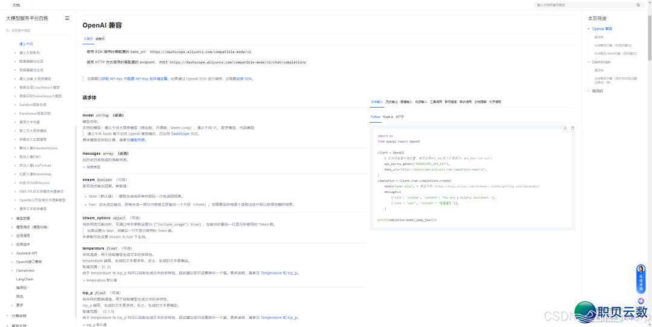The height and width of the screenshot is (327, 652).
Task: Expand the Assistant API sidebar section
Action: (x=27, y=253)
